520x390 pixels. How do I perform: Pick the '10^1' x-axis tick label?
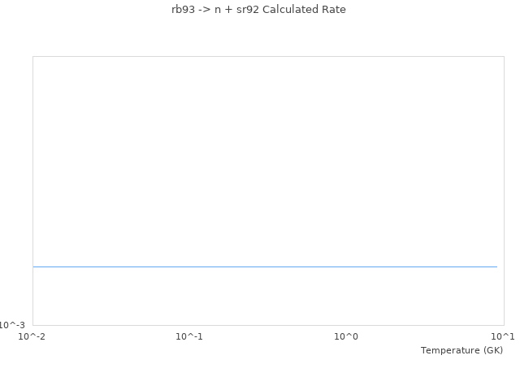pos(503,336)
